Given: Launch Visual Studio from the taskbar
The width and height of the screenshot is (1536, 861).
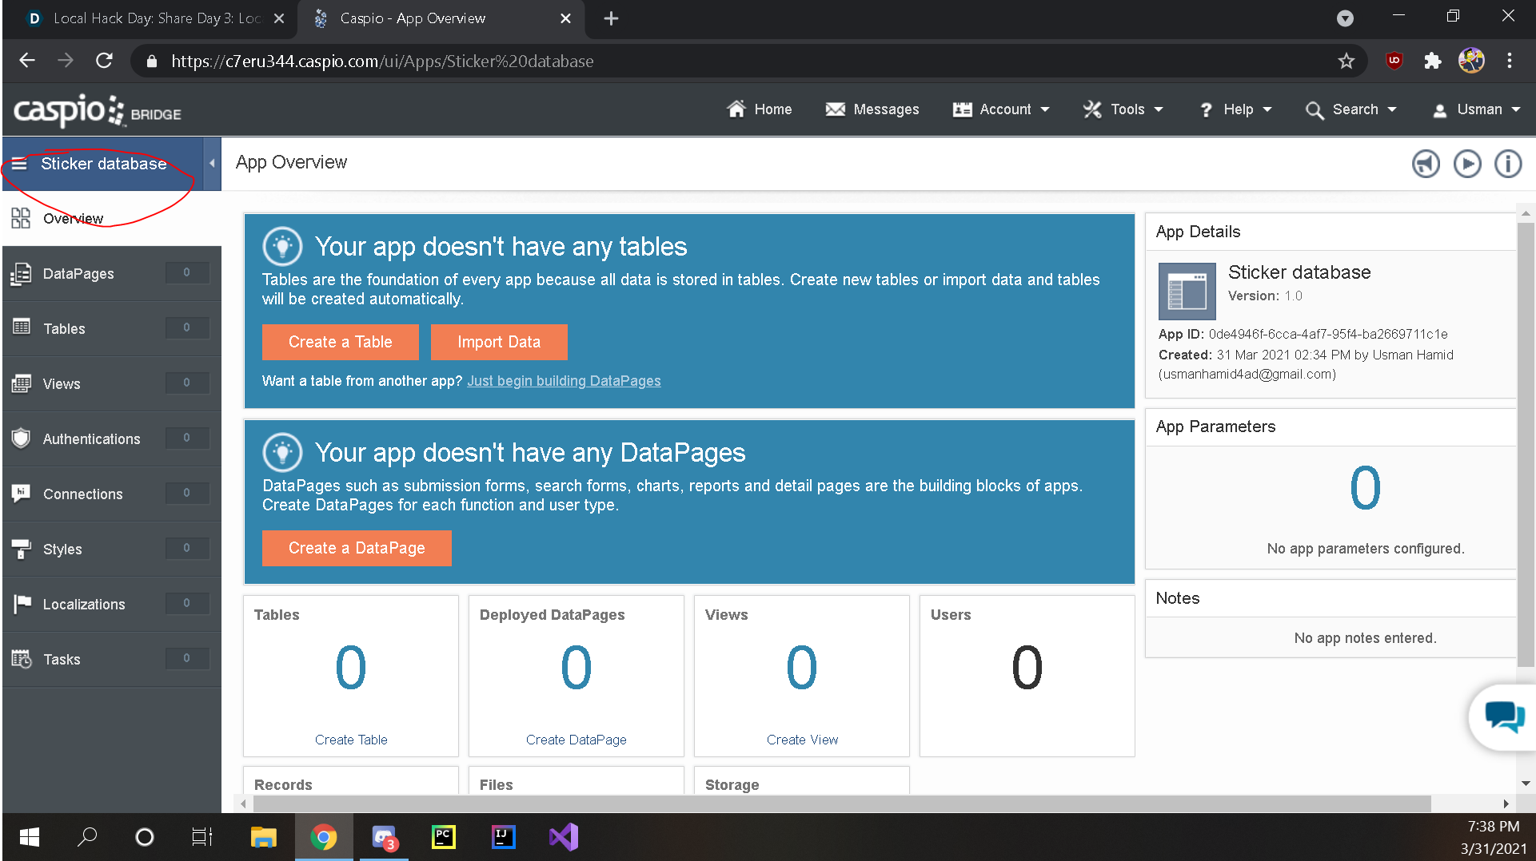Looking at the screenshot, I should [x=564, y=837].
